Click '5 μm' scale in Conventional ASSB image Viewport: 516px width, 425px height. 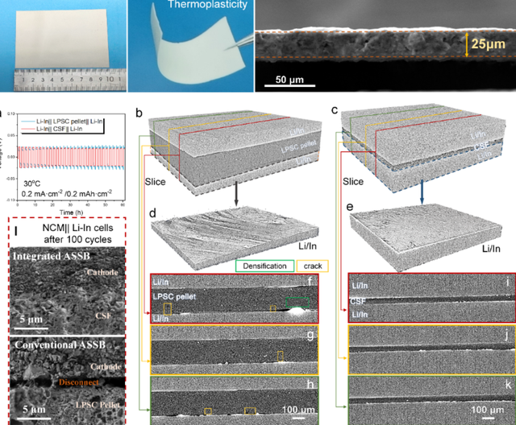(34, 410)
